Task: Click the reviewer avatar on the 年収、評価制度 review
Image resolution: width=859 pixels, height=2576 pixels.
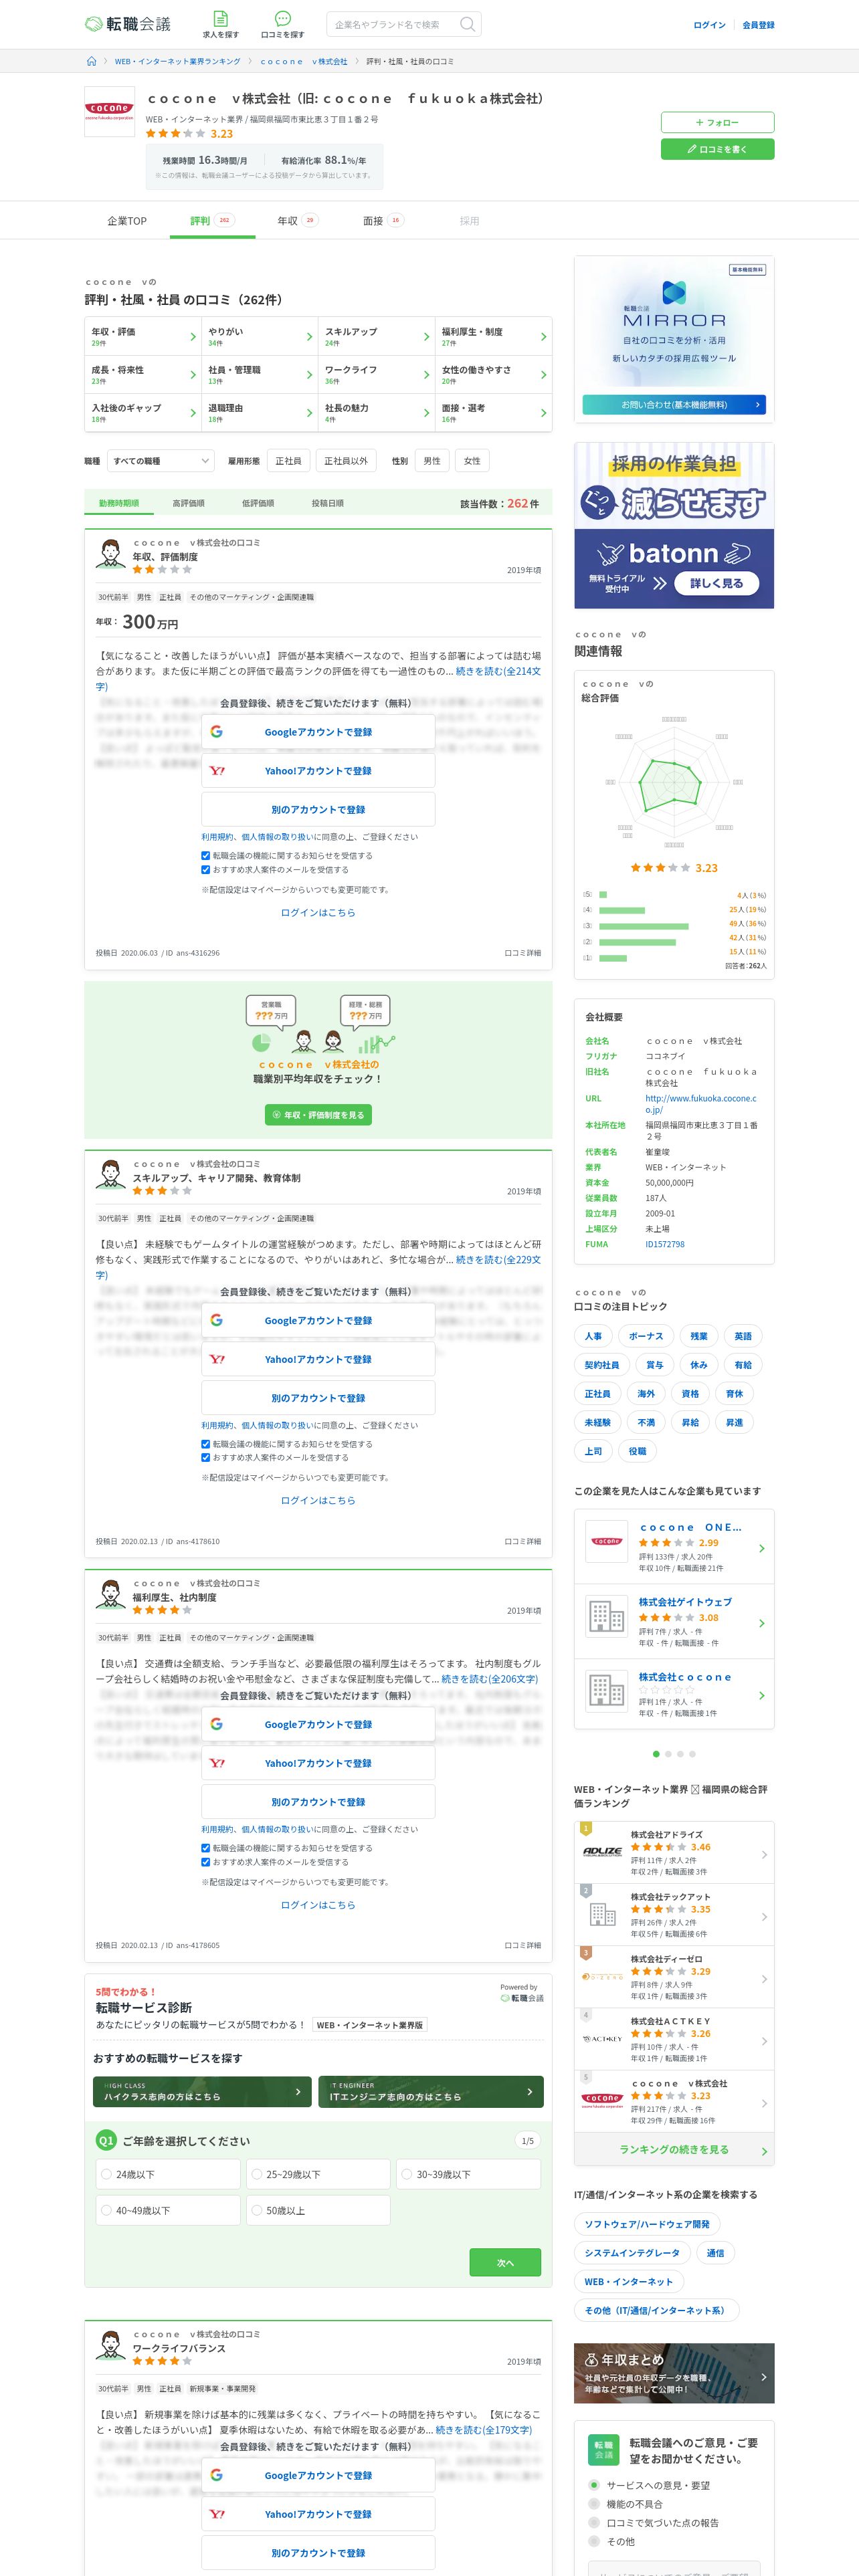Action: pyautogui.click(x=110, y=554)
